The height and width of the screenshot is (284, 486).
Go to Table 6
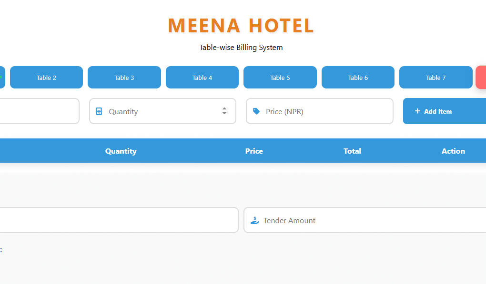coord(358,78)
